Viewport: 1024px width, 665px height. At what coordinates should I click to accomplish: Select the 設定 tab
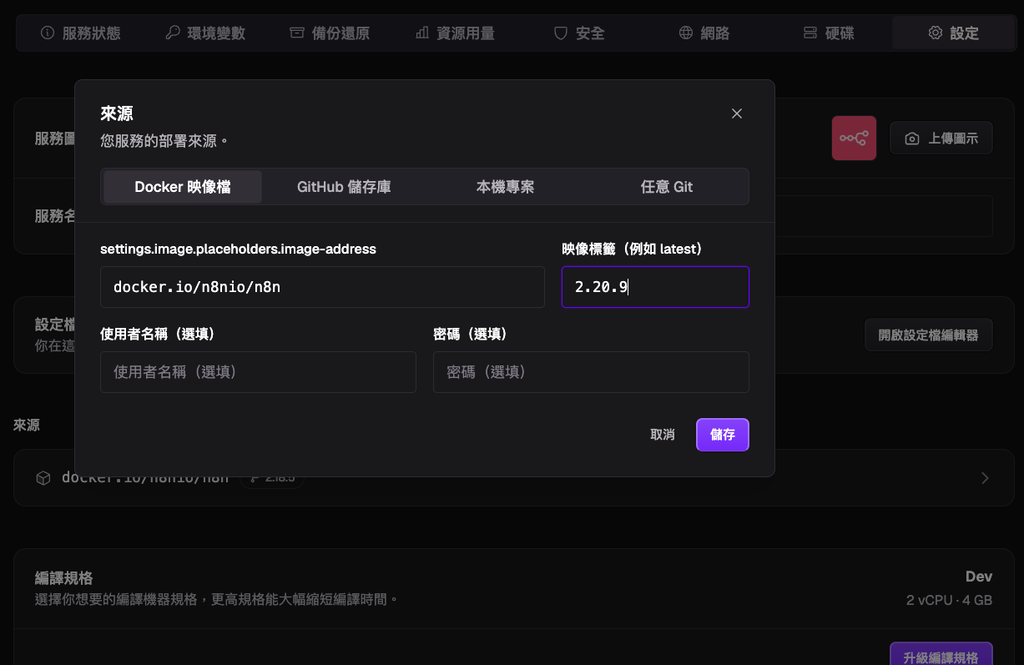coord(953,33)
